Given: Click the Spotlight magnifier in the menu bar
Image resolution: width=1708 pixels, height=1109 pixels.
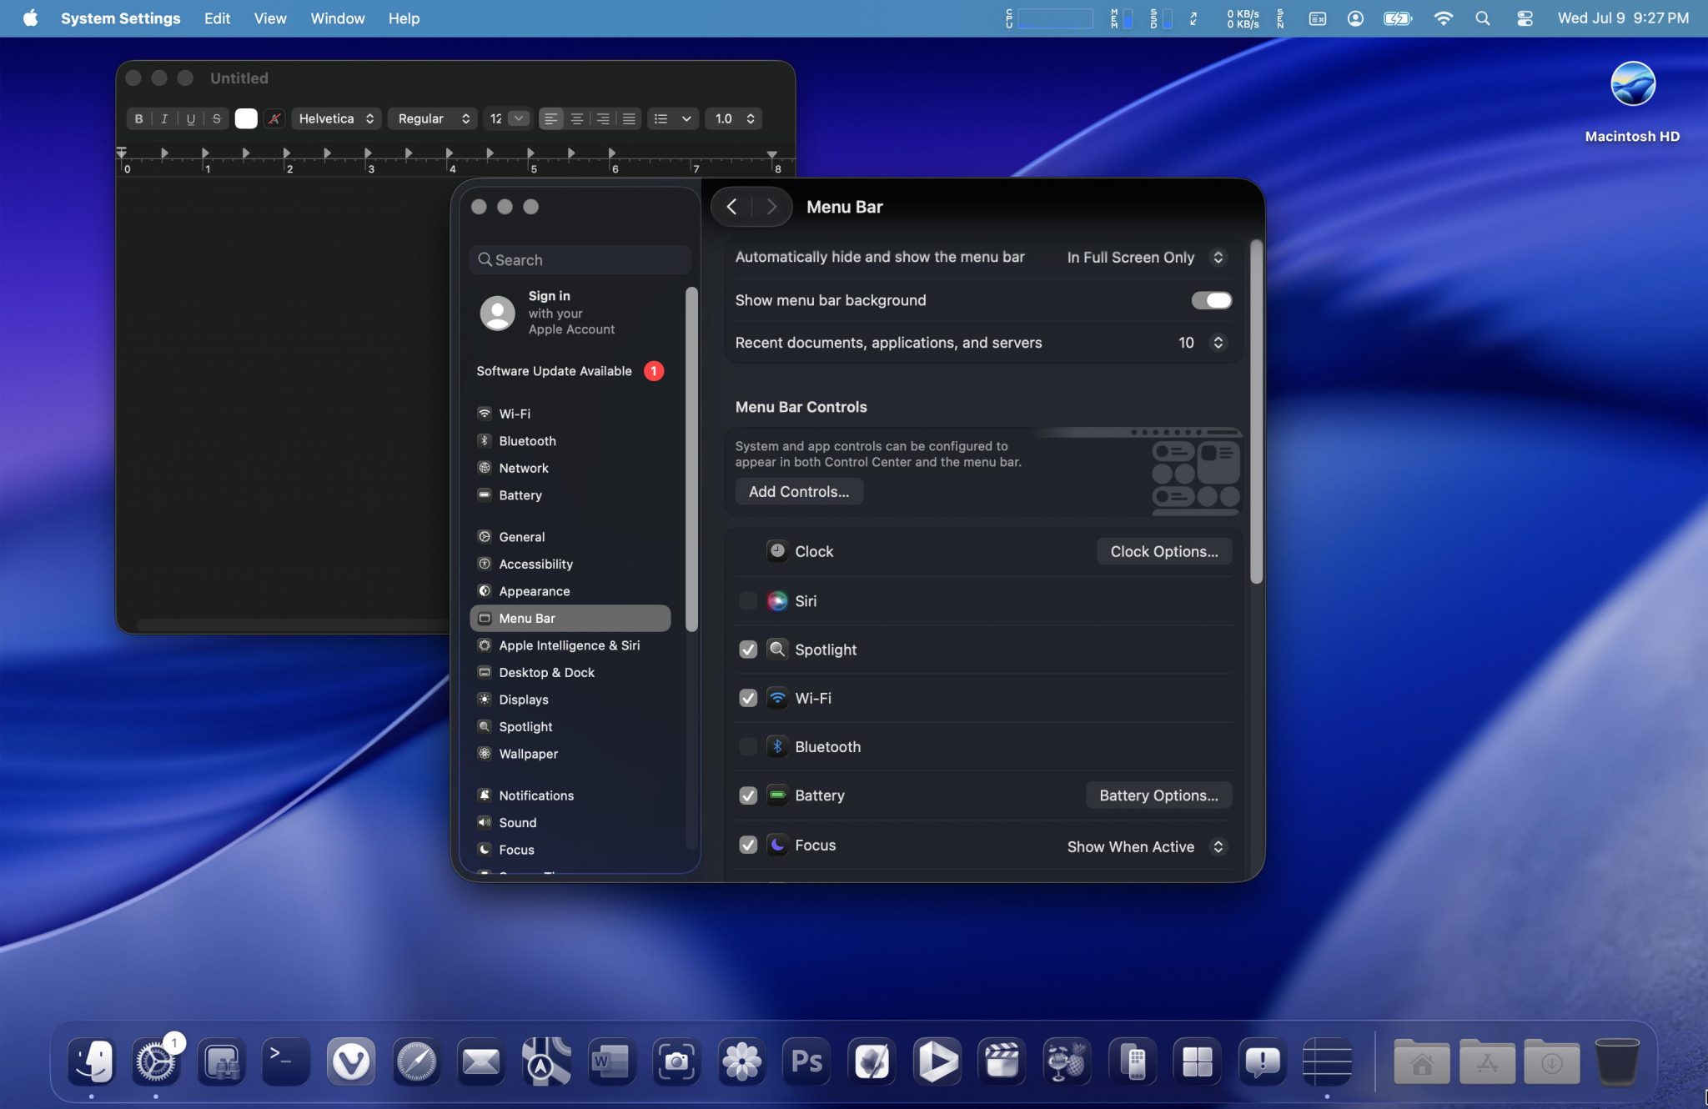Looking at the screenshot, I should tap(1482, 18).
